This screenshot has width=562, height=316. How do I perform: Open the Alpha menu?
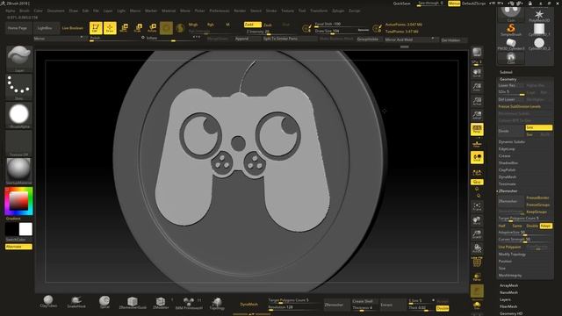pyautogui.click(x=11, y=11)
